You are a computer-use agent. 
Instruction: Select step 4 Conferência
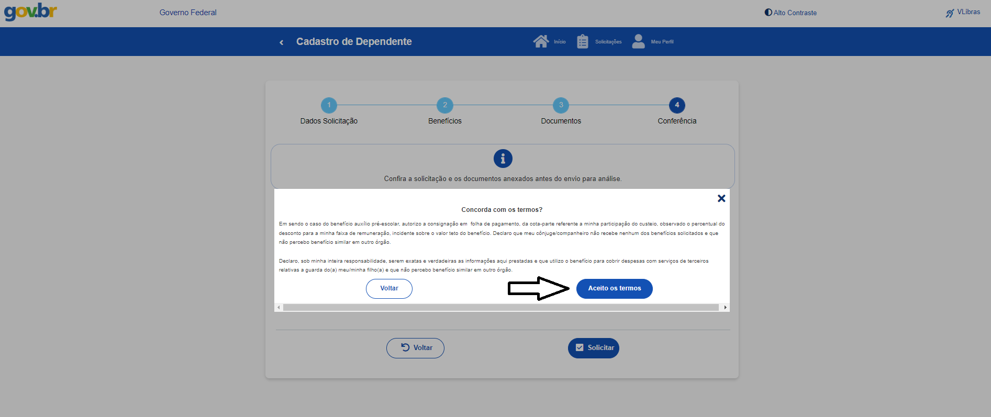click(x=677, y=105)
